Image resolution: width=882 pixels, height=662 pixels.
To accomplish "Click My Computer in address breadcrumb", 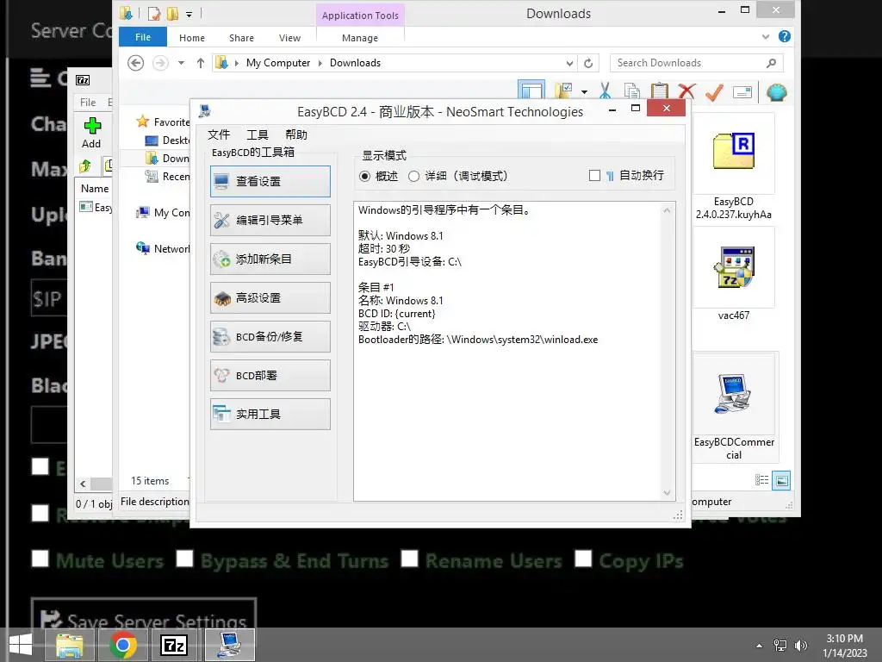I will (278, 63).
